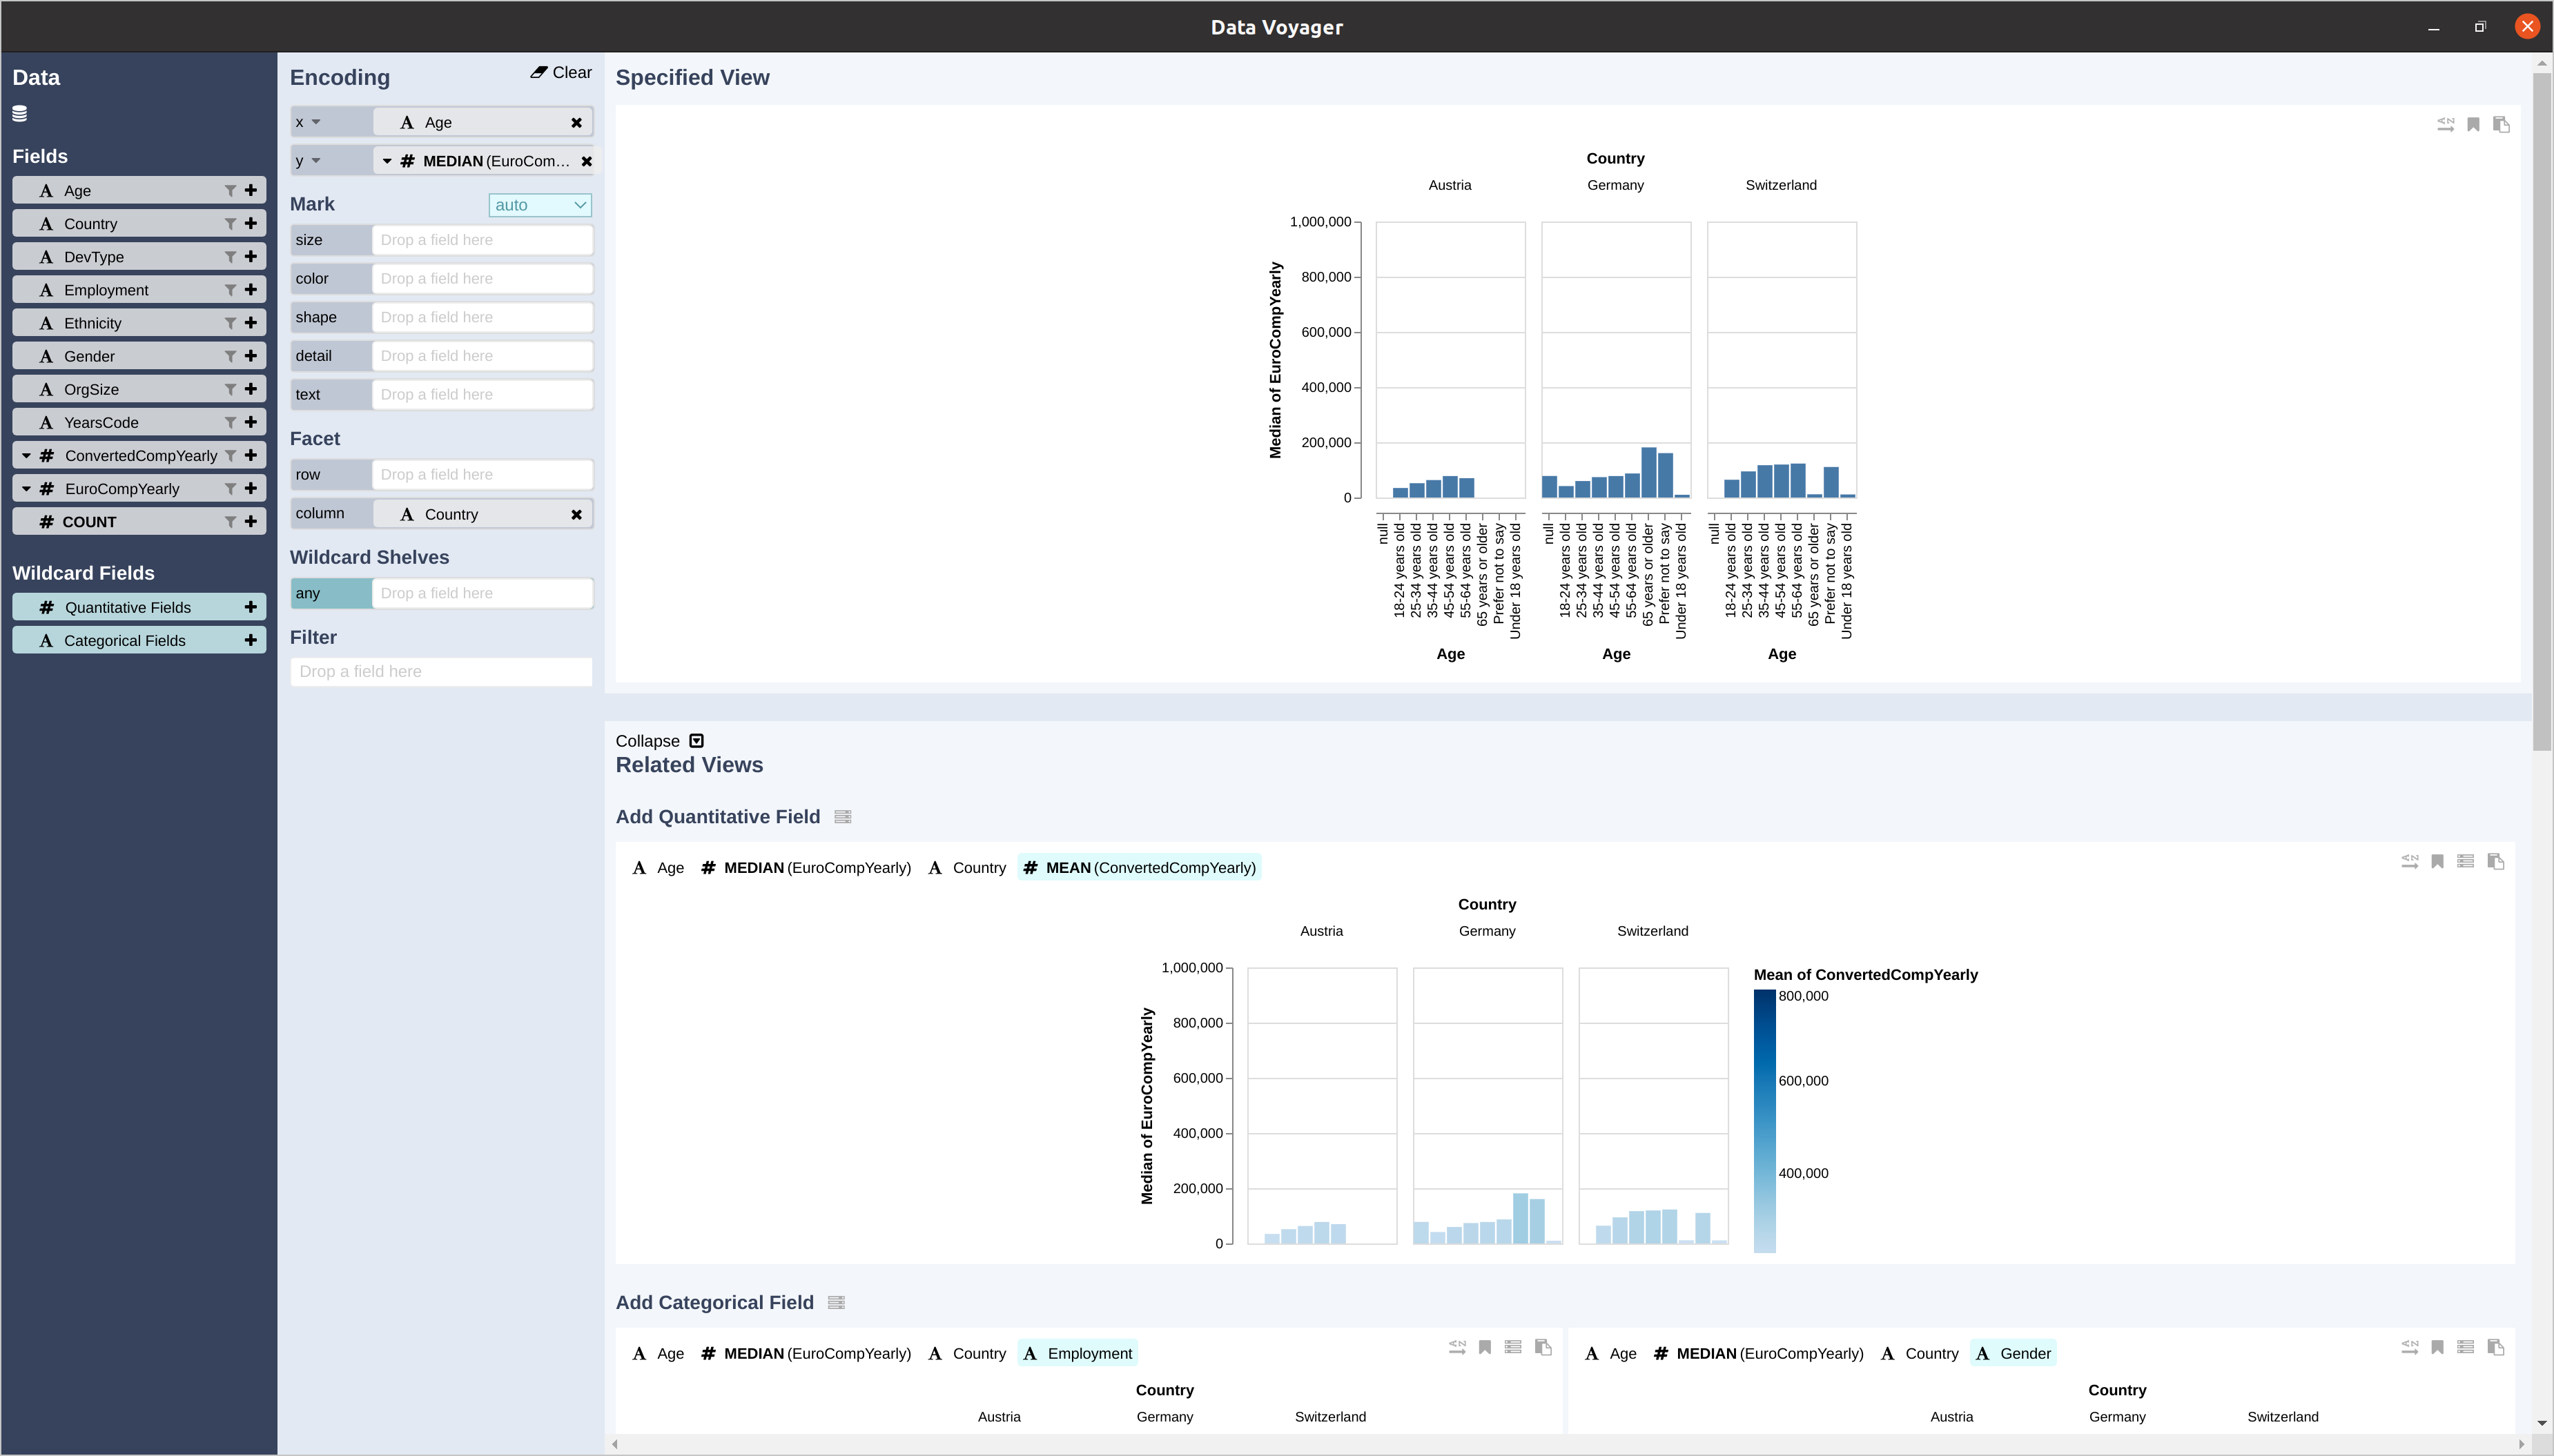The width and height of the screenshot is (2554, 1456).
Task: Add the Age field with plus icon
Action: pos(251,190)
